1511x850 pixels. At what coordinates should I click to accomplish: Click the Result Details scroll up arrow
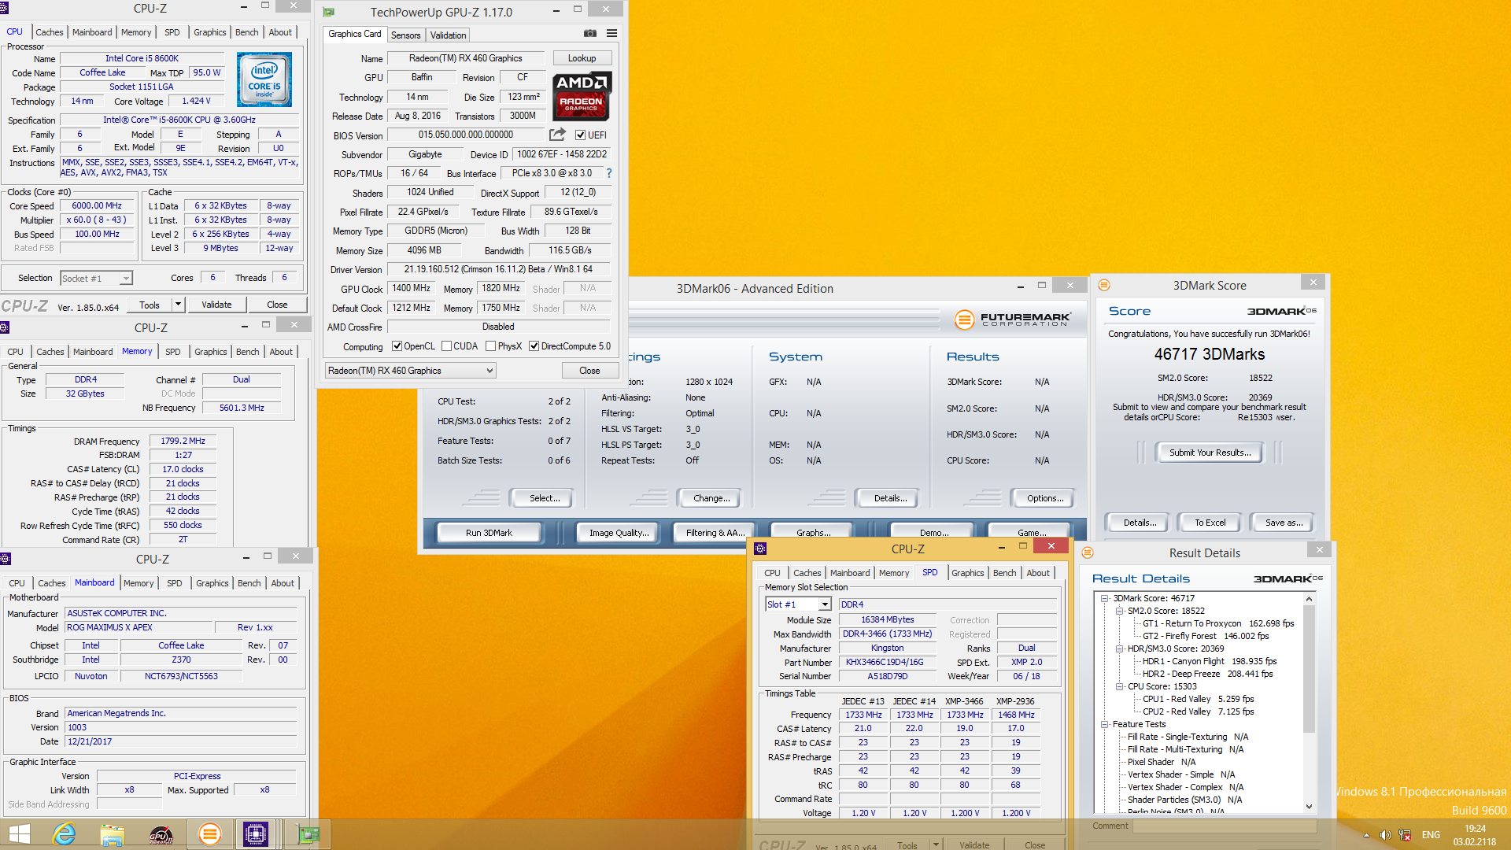tap(1309, 599)
